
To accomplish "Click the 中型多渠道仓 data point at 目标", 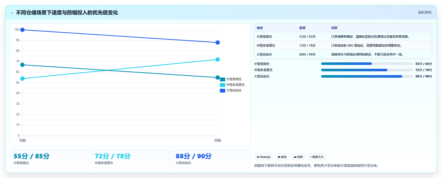I will pyautogui.click(x=218, y=60).
